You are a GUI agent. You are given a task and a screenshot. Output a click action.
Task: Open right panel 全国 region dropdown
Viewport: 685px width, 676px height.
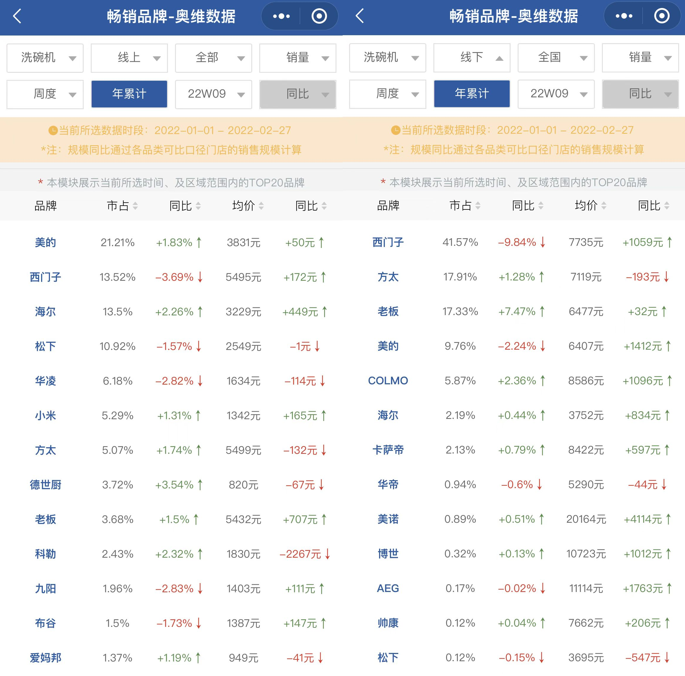[556, 57]
